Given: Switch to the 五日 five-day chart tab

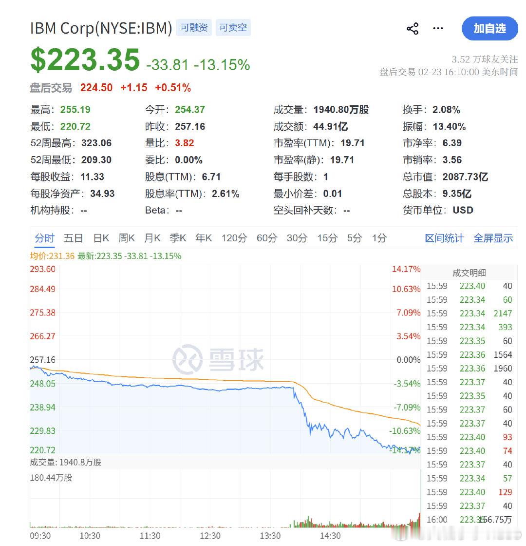Looking at the screenshot, I should 73,238.
